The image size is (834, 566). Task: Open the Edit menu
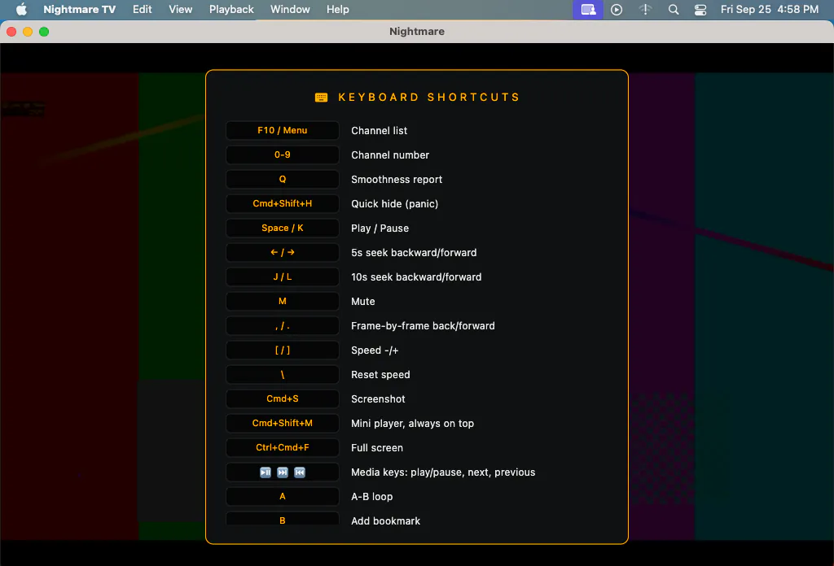(142, 9)
